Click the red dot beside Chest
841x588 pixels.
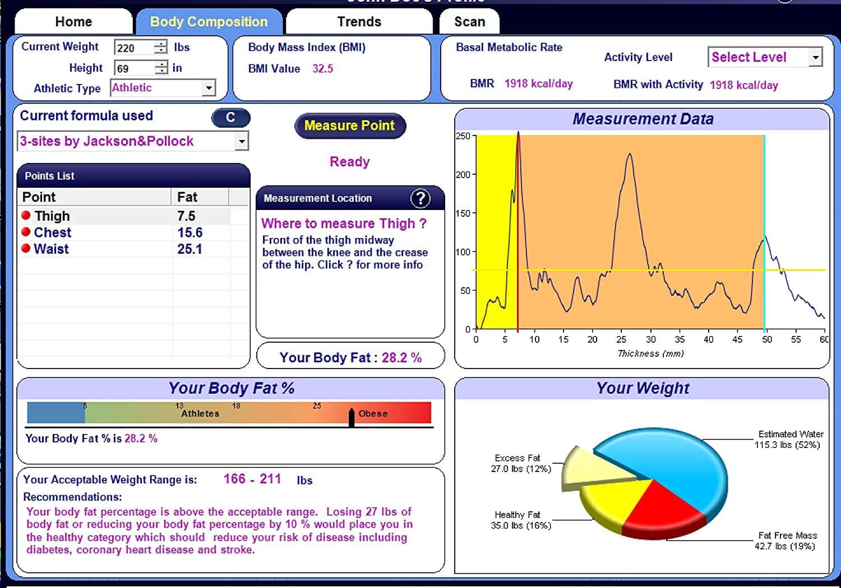[x=26, y=232]
